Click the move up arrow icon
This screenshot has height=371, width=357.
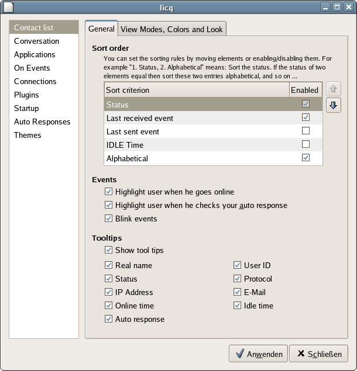click(x=333, y=89)
